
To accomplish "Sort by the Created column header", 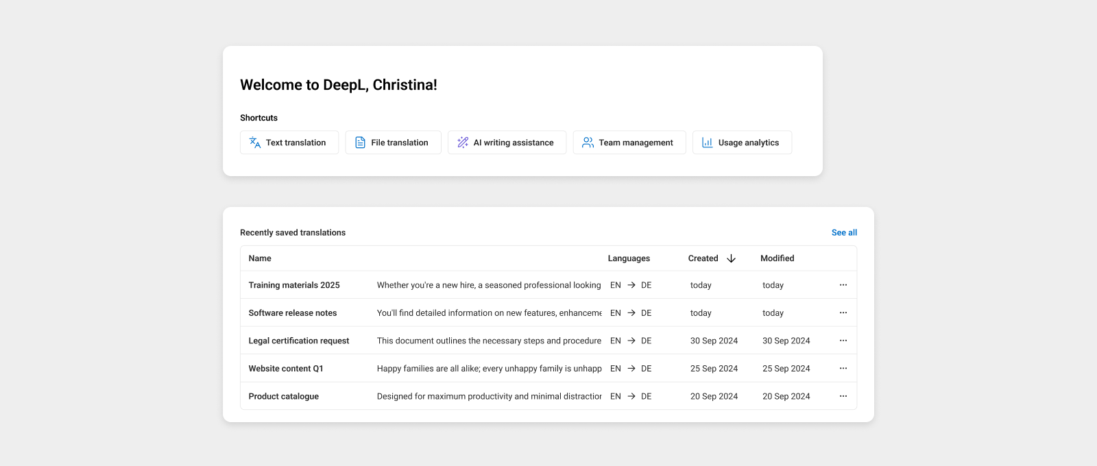I will (703, 258).
